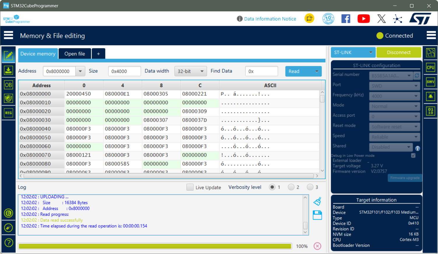Toggle the right hamburger menu
The height and width of the screenshot is (254, 438).
click(x=431, y=35)
